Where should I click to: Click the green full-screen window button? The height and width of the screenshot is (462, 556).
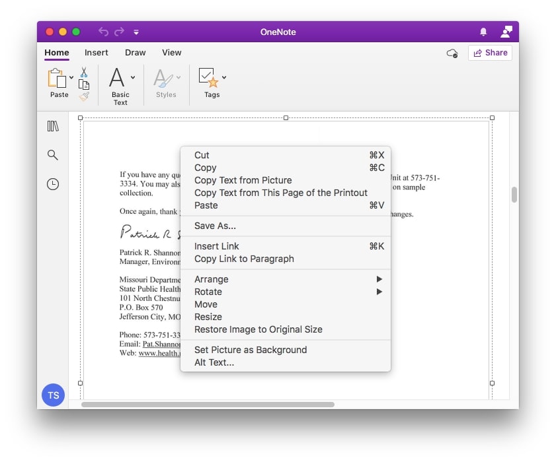(x=76, y=32)
